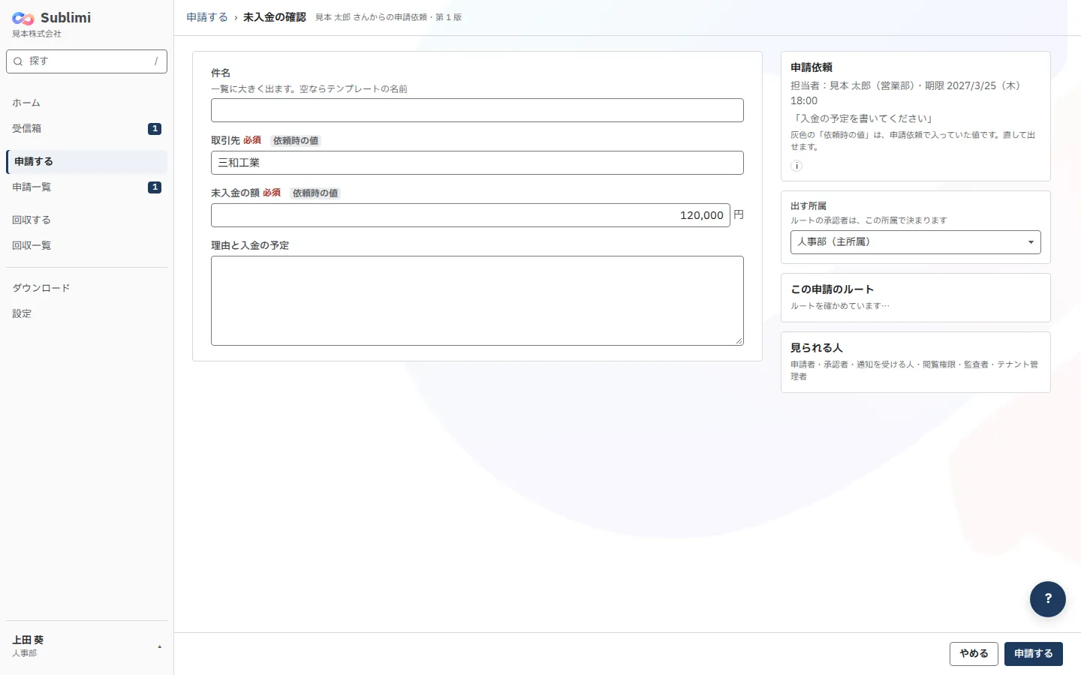This screenshot has height=675, width=1081.
Task: Click the search magnifier icon
Action: tap(18, 61)
